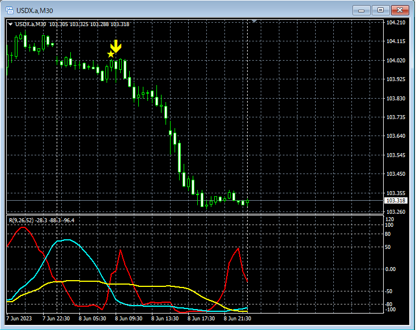
Task: Click the 8 Jun 05:30 time label
Action: (92, 318)
